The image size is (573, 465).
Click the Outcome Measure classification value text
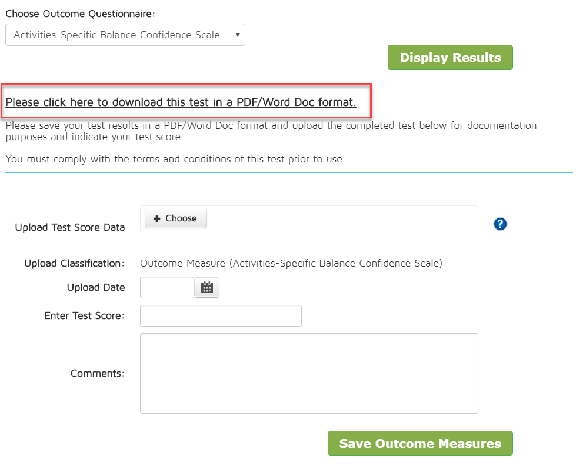click(x=291, y=263)
